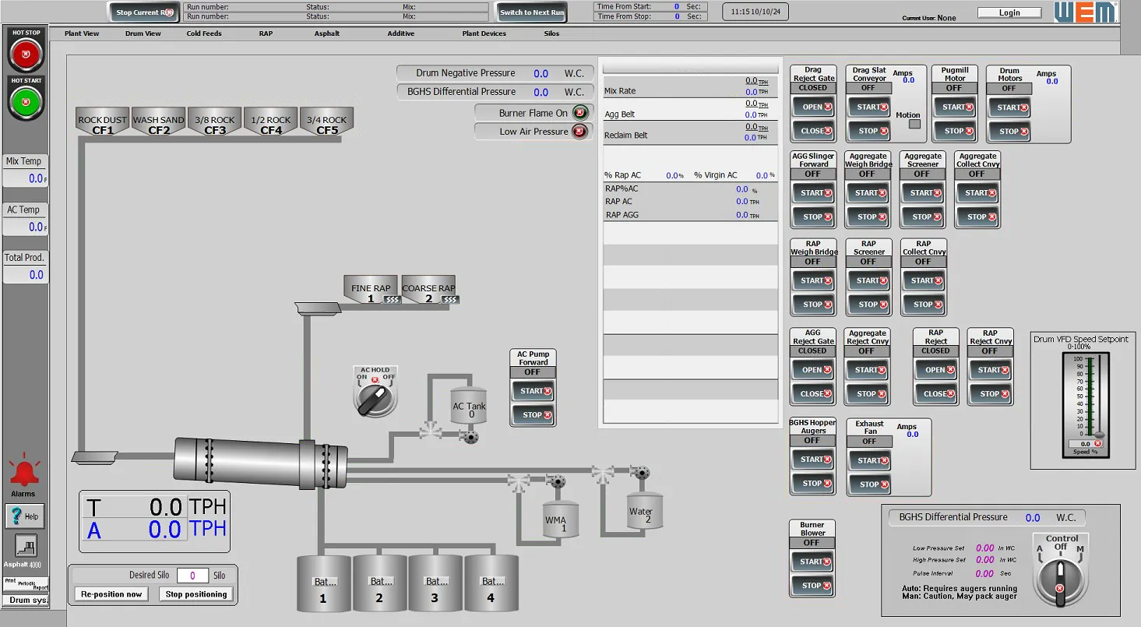Click the Burner Flame On indicator light
The height and width of the screenshot is (627, 1141).
(x=579, y=112)
